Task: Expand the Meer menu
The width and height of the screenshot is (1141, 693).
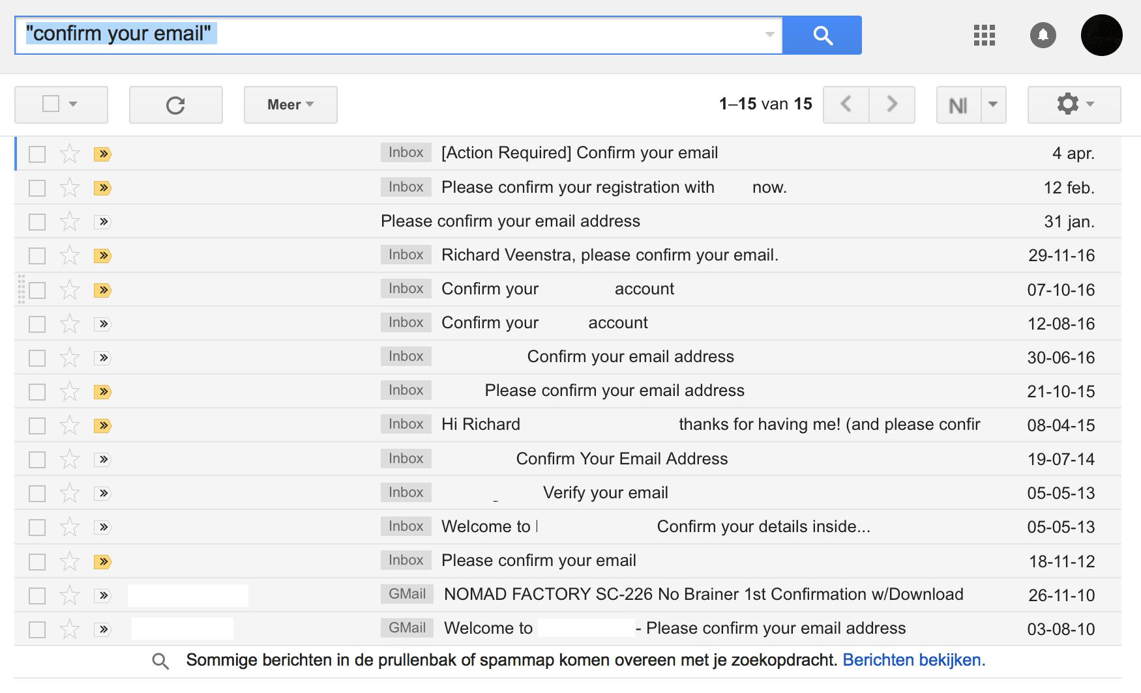Action: click(x=291, y=105)
